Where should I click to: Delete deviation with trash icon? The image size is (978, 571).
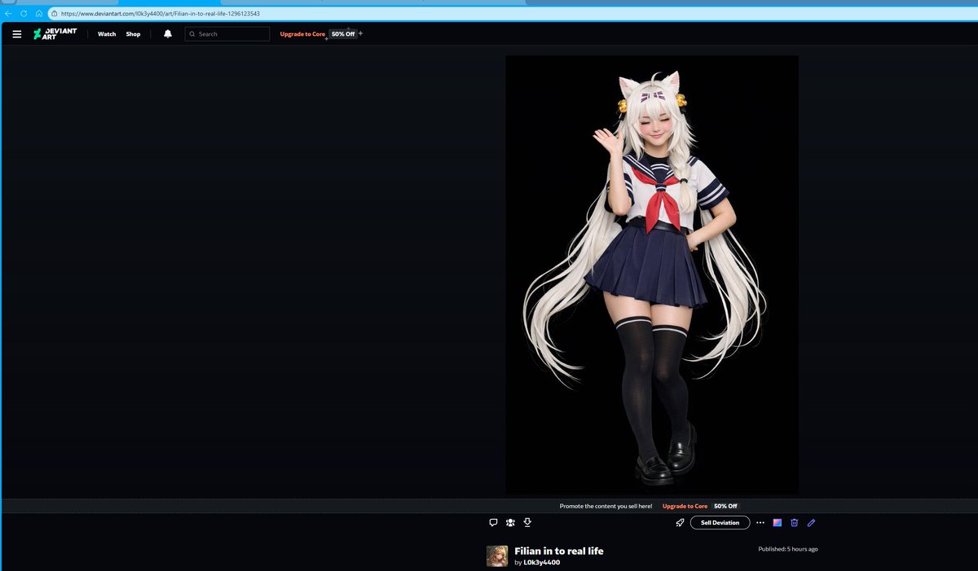(x=795, y=522)
